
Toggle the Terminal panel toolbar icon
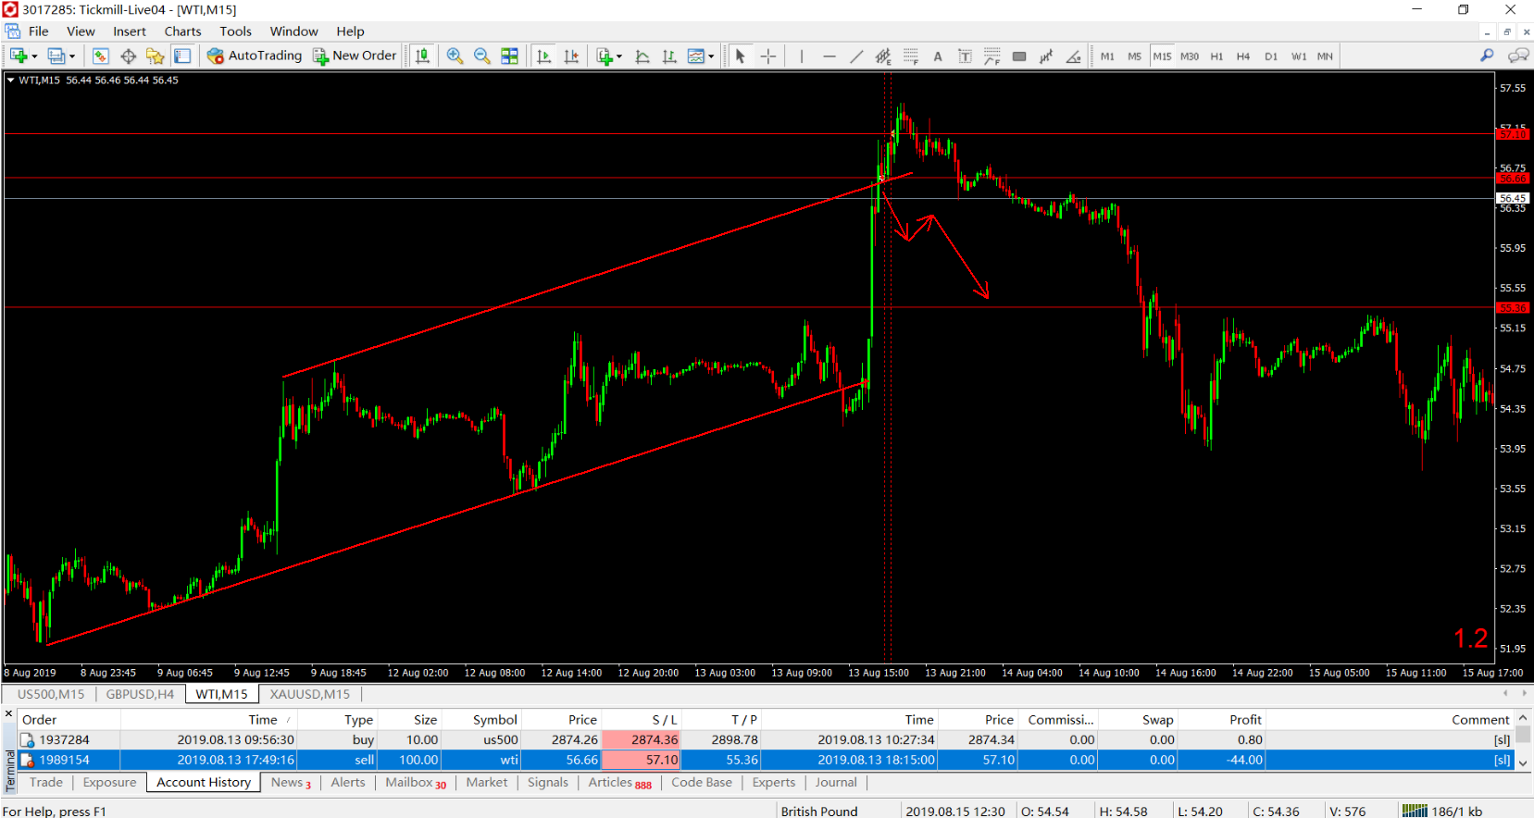click(182, 56)
